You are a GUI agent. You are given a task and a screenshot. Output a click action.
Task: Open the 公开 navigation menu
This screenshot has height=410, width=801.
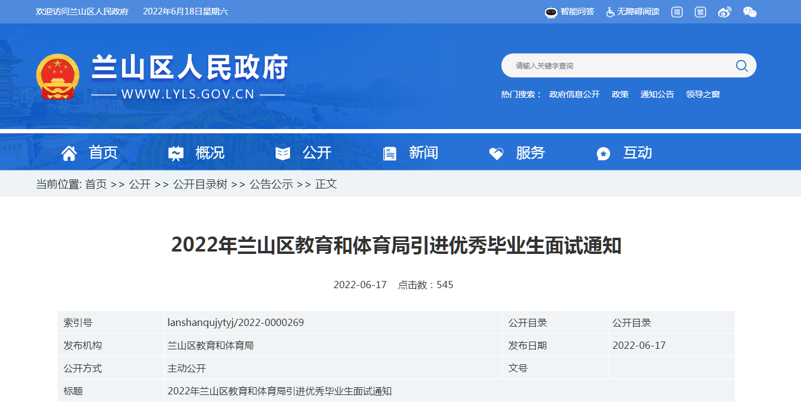tap(317, 152)
